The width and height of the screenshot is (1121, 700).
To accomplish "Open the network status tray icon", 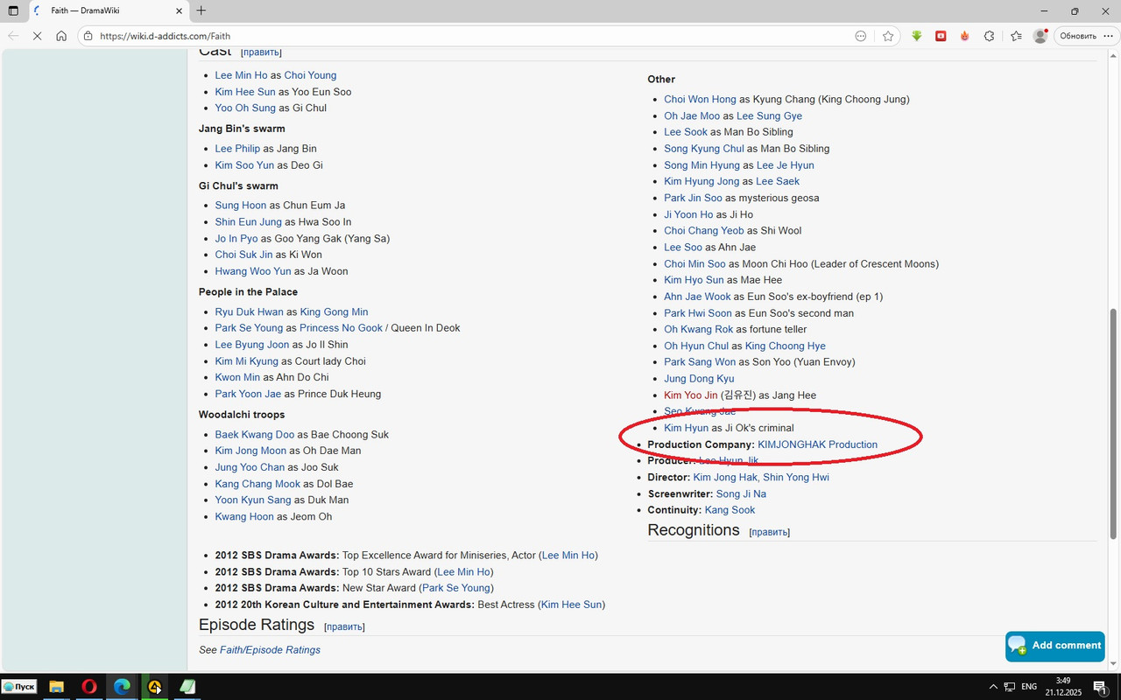I will coord(1010,687).
